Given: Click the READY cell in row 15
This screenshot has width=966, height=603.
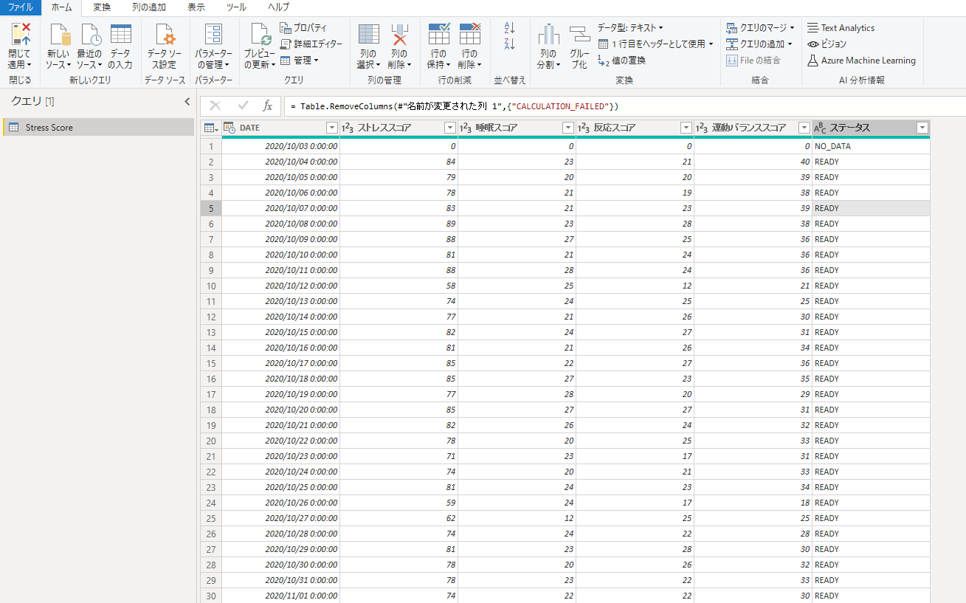Looking at the screenshot, I should pos(871,363).
